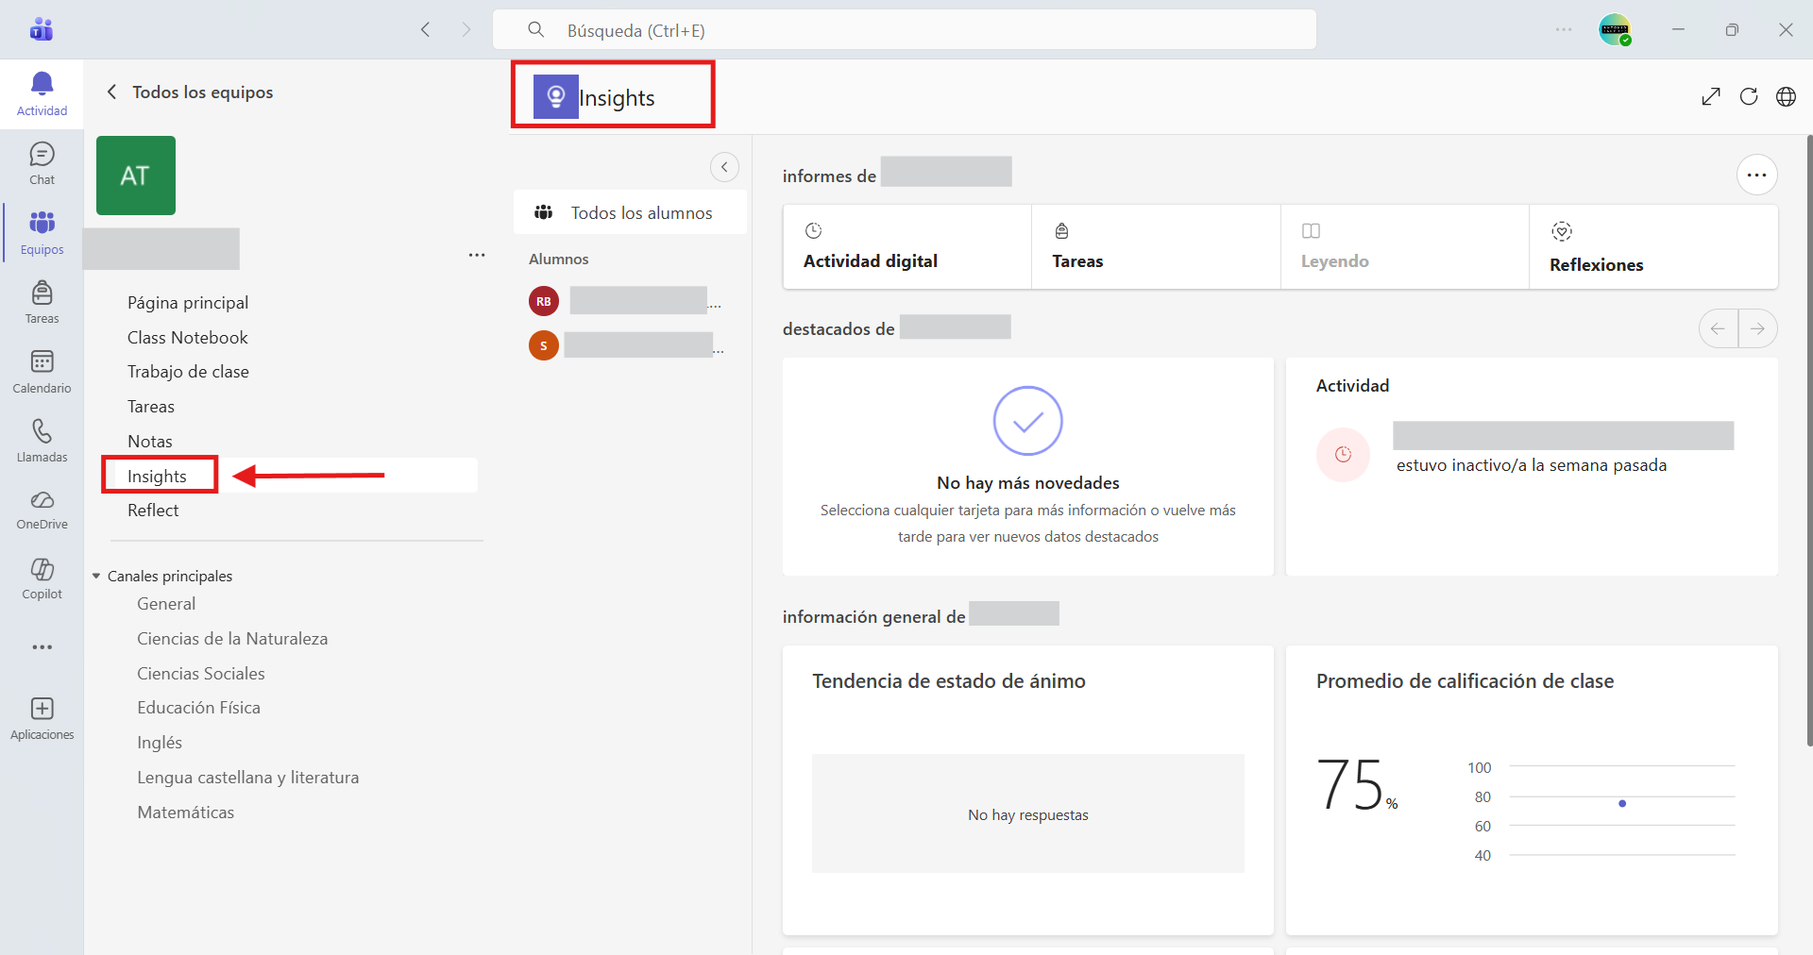The width and height of the screenshot is (1813, 955).
Task: Open Trabajo de clase
Action: point(188,371)
